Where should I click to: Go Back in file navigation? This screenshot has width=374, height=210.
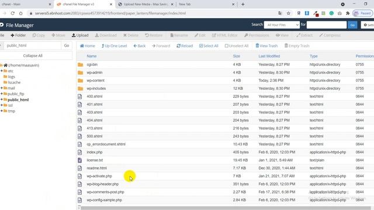click(140, 45)
